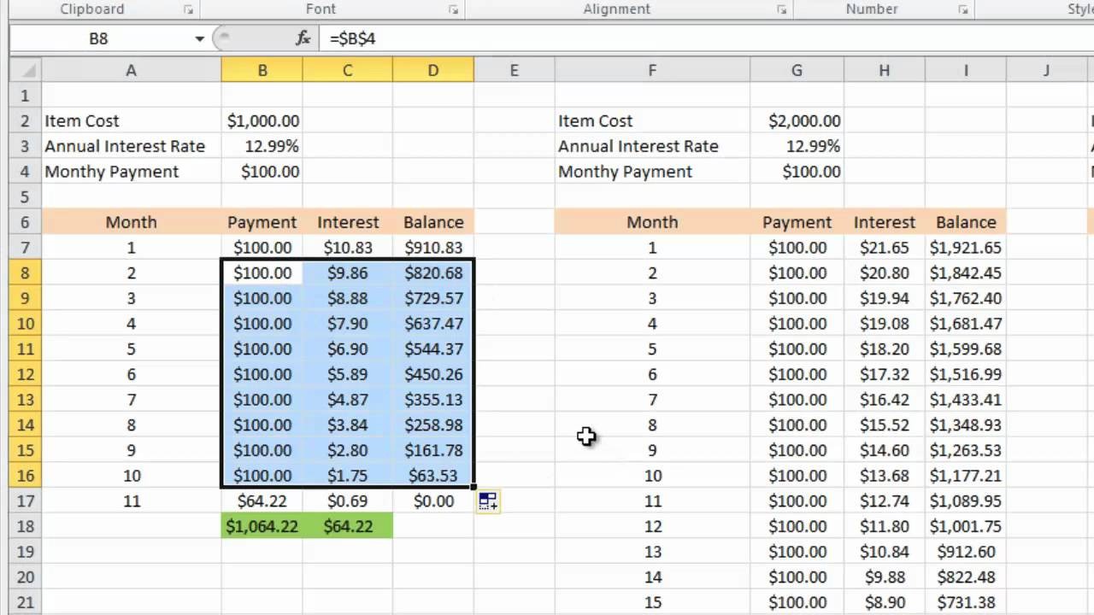Select column H header

pos(884,71)
